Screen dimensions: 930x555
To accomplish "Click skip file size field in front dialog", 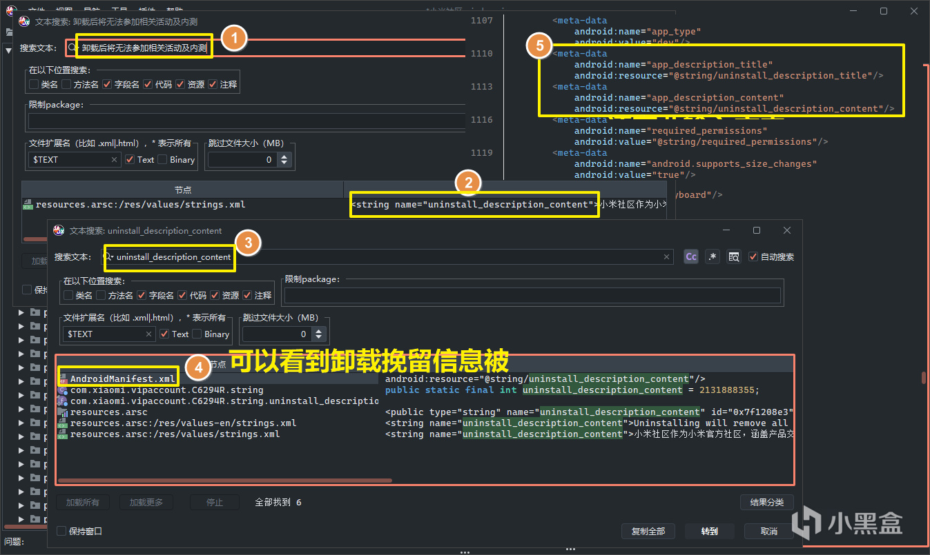I will [277, 334].
